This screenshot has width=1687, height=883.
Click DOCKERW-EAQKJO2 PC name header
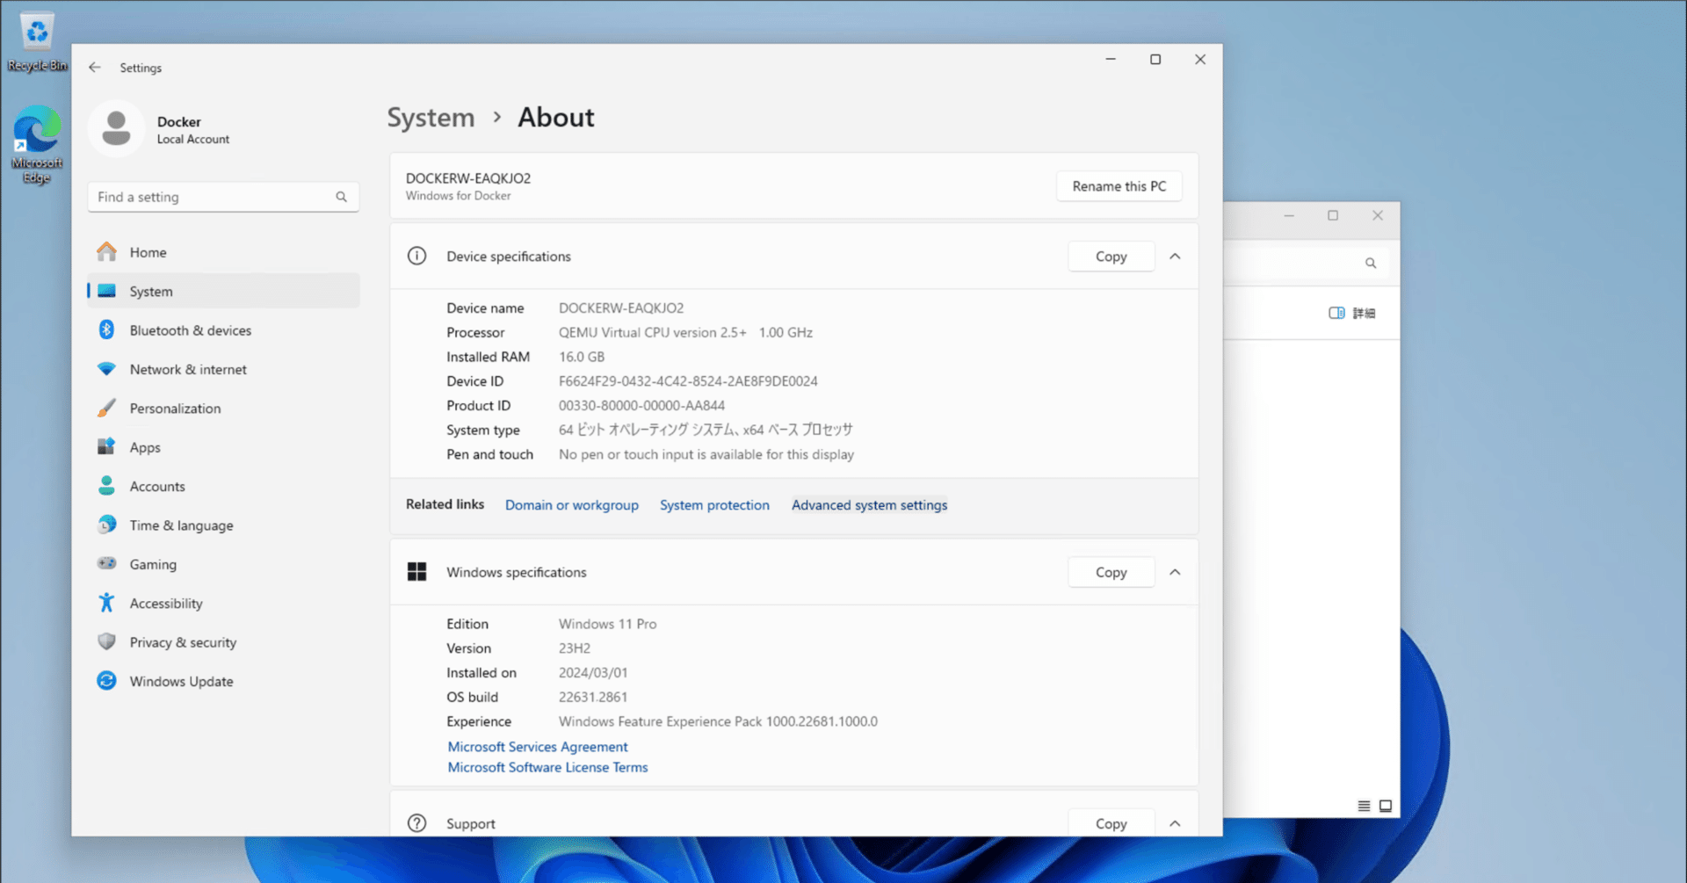pyautogui.click(x=468, y=178)
